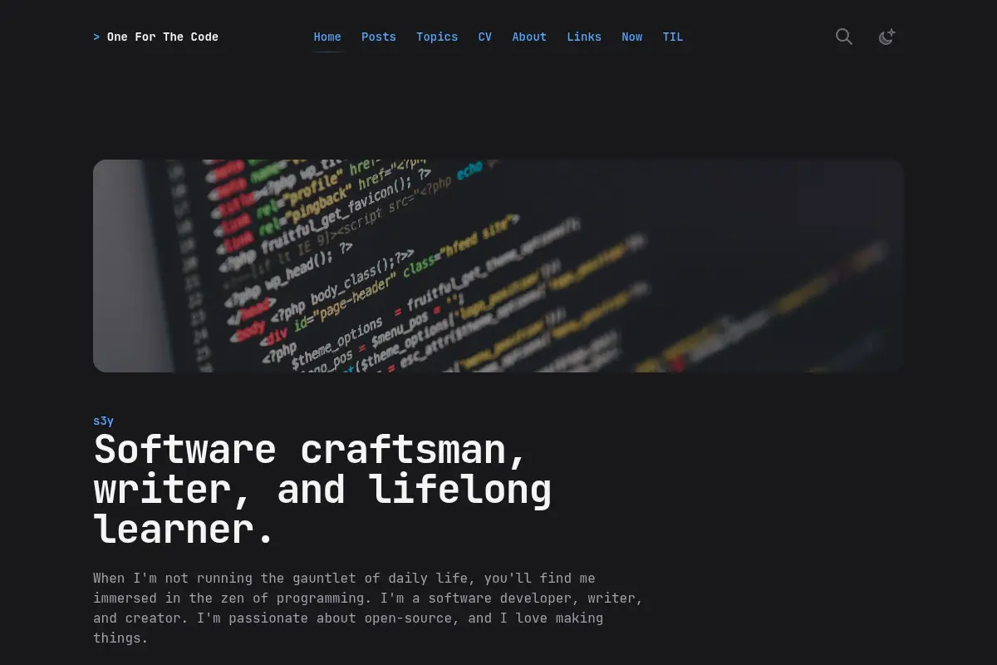Go to One For The Code logo
The width and height of the screenshot is (997, 665).
[x=155, y=37]
